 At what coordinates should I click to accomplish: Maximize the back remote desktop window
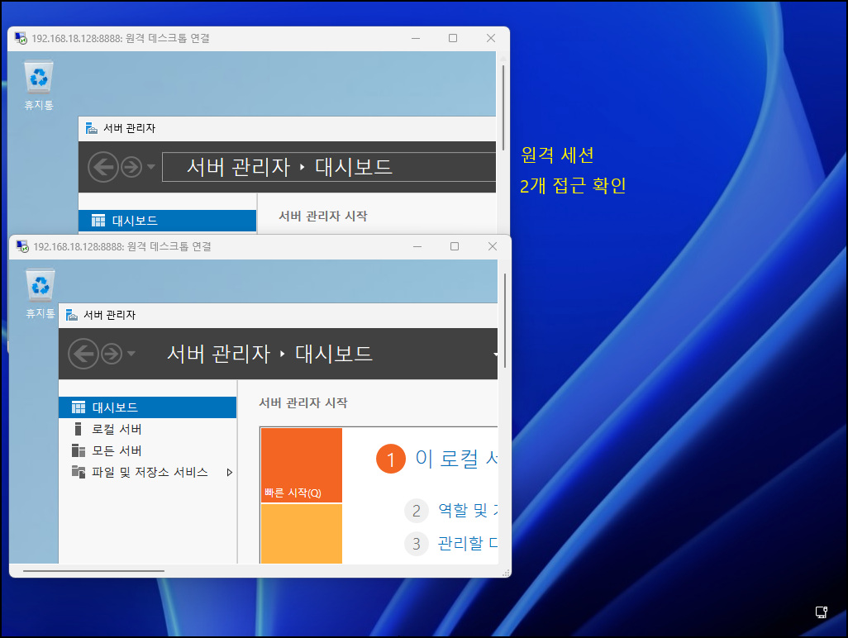(x=453, y=38)
